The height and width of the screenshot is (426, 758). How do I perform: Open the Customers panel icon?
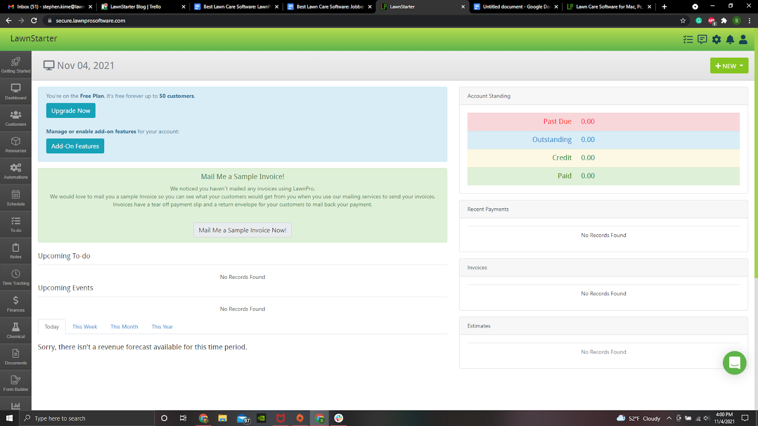(x=16, y=115)
